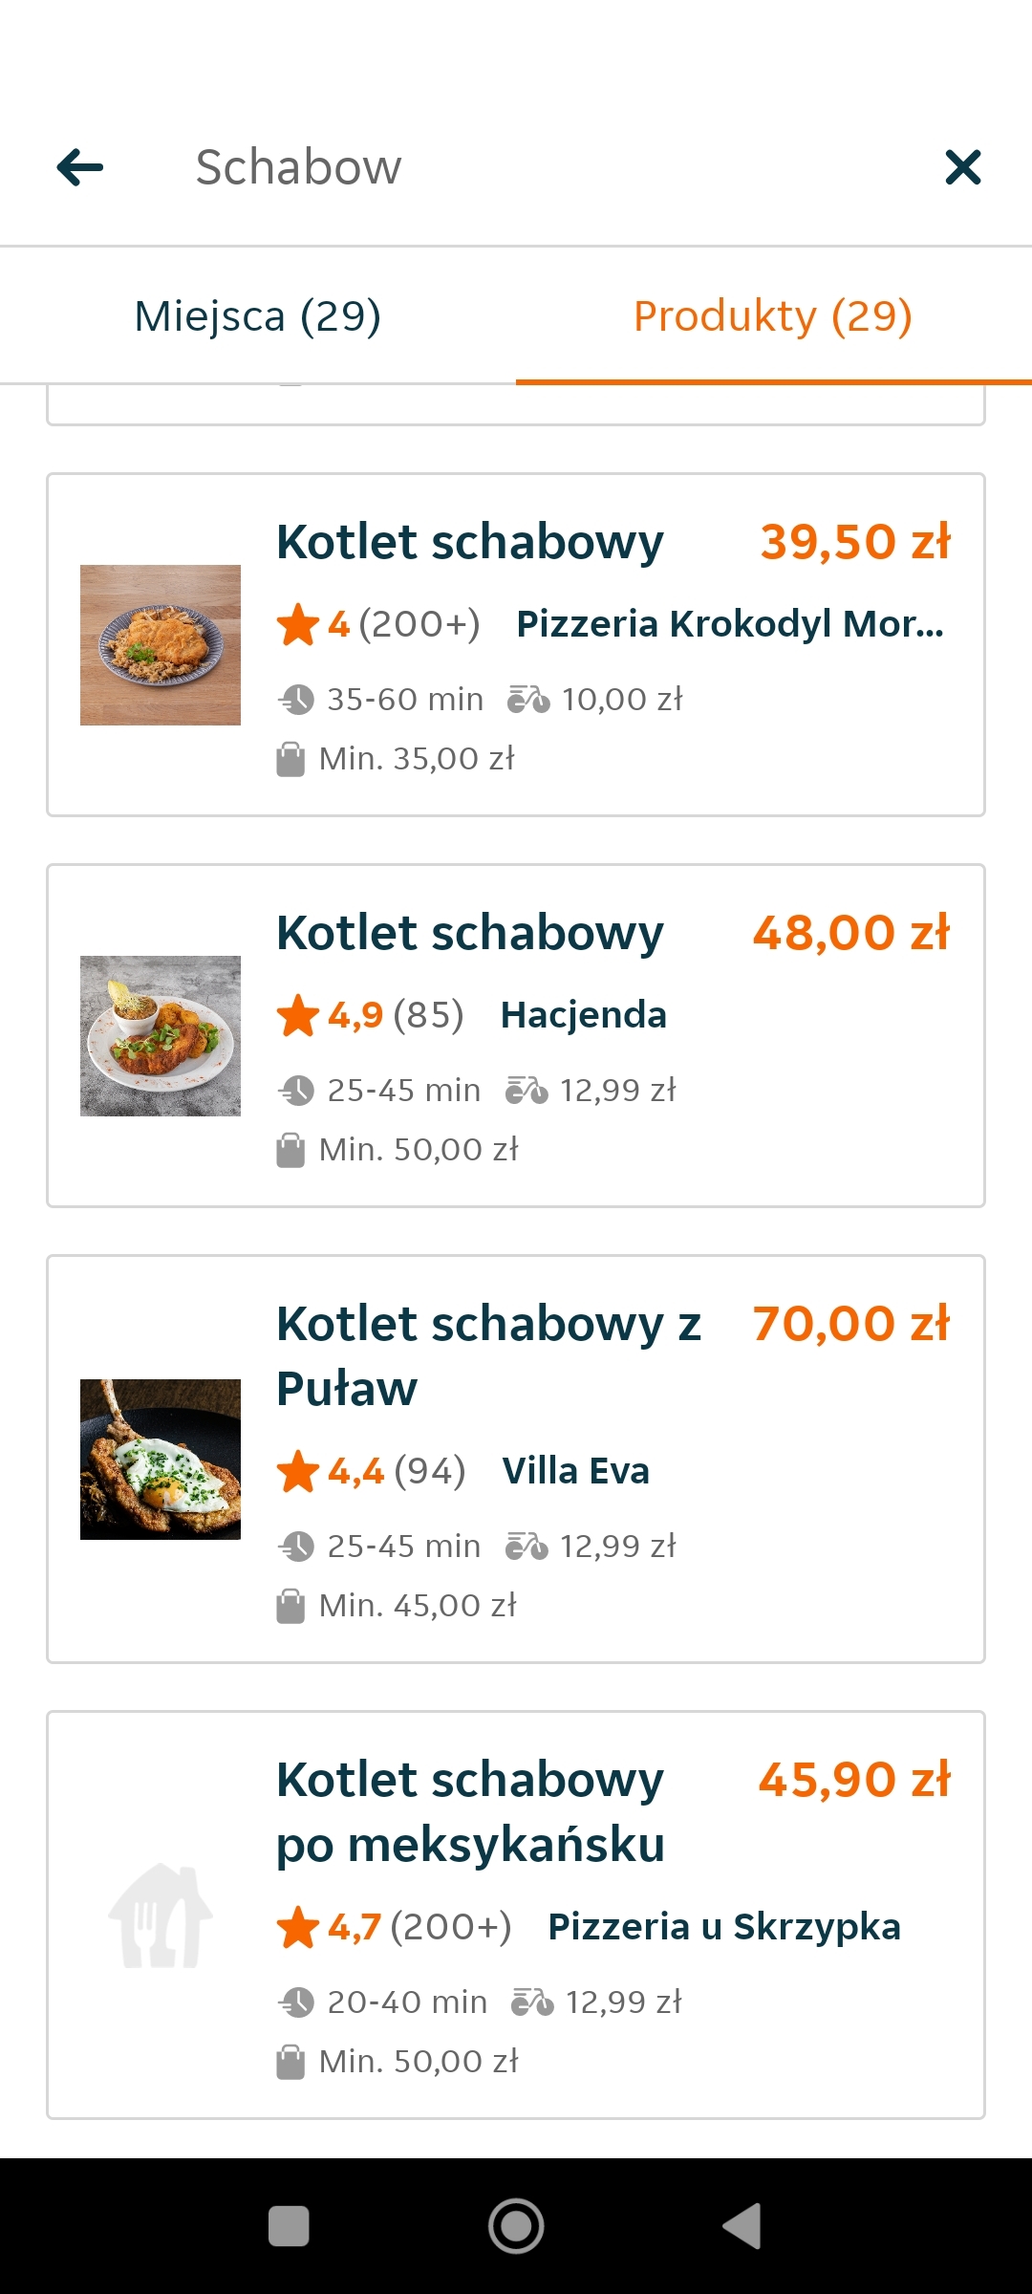Tap the delivery time clock icon for Villa Eva
The height and width of the screenshot is (2294, 1032).
(297, 1546)
